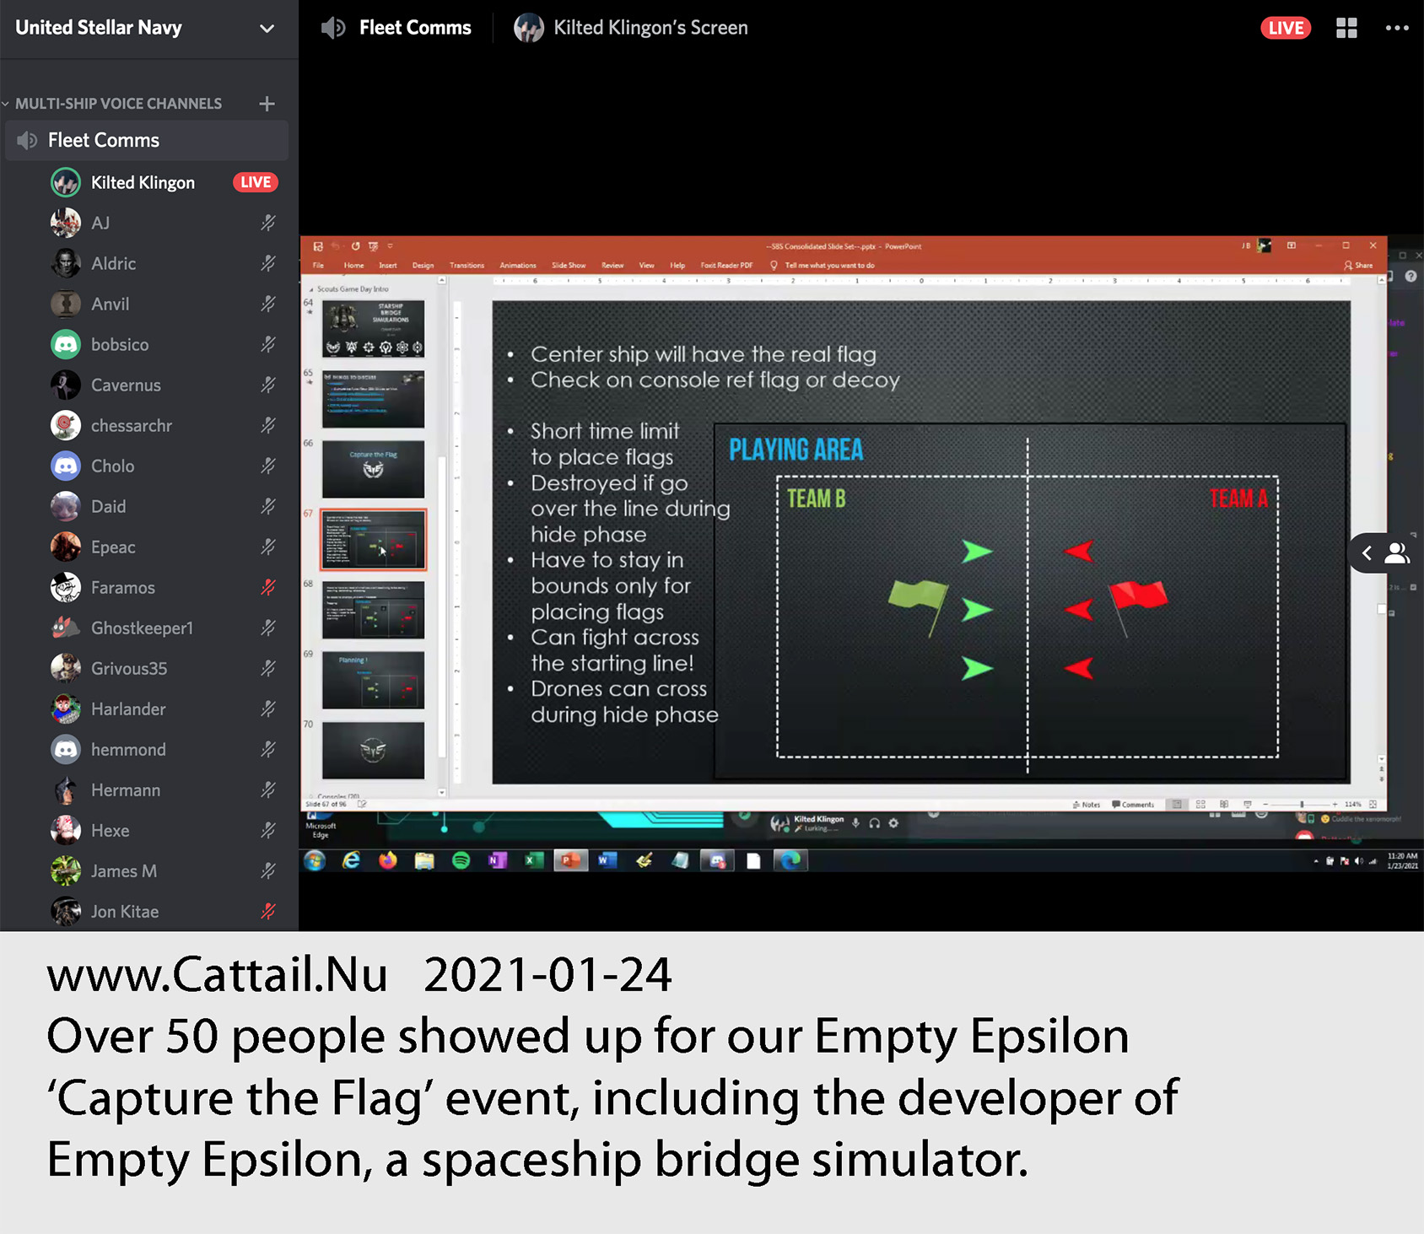Click the Tell me what you want to do box
Screen dimensions: 1424x1234
point(823,265)
